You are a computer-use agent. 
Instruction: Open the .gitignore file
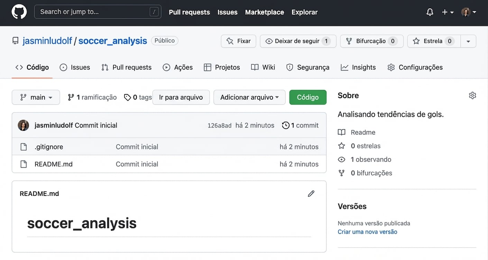[x=49, y=147]
